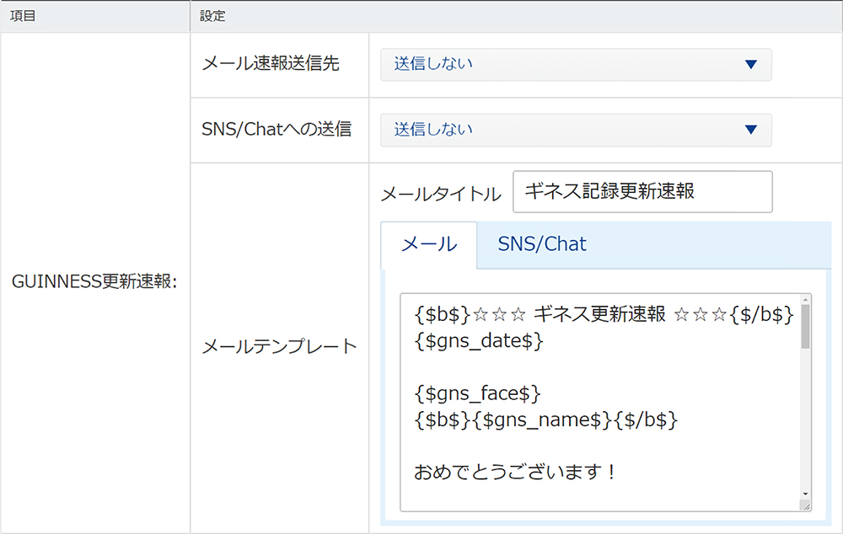Switch to the メール tab
Screen dimensions: 843x534
[x=429, y=245]
